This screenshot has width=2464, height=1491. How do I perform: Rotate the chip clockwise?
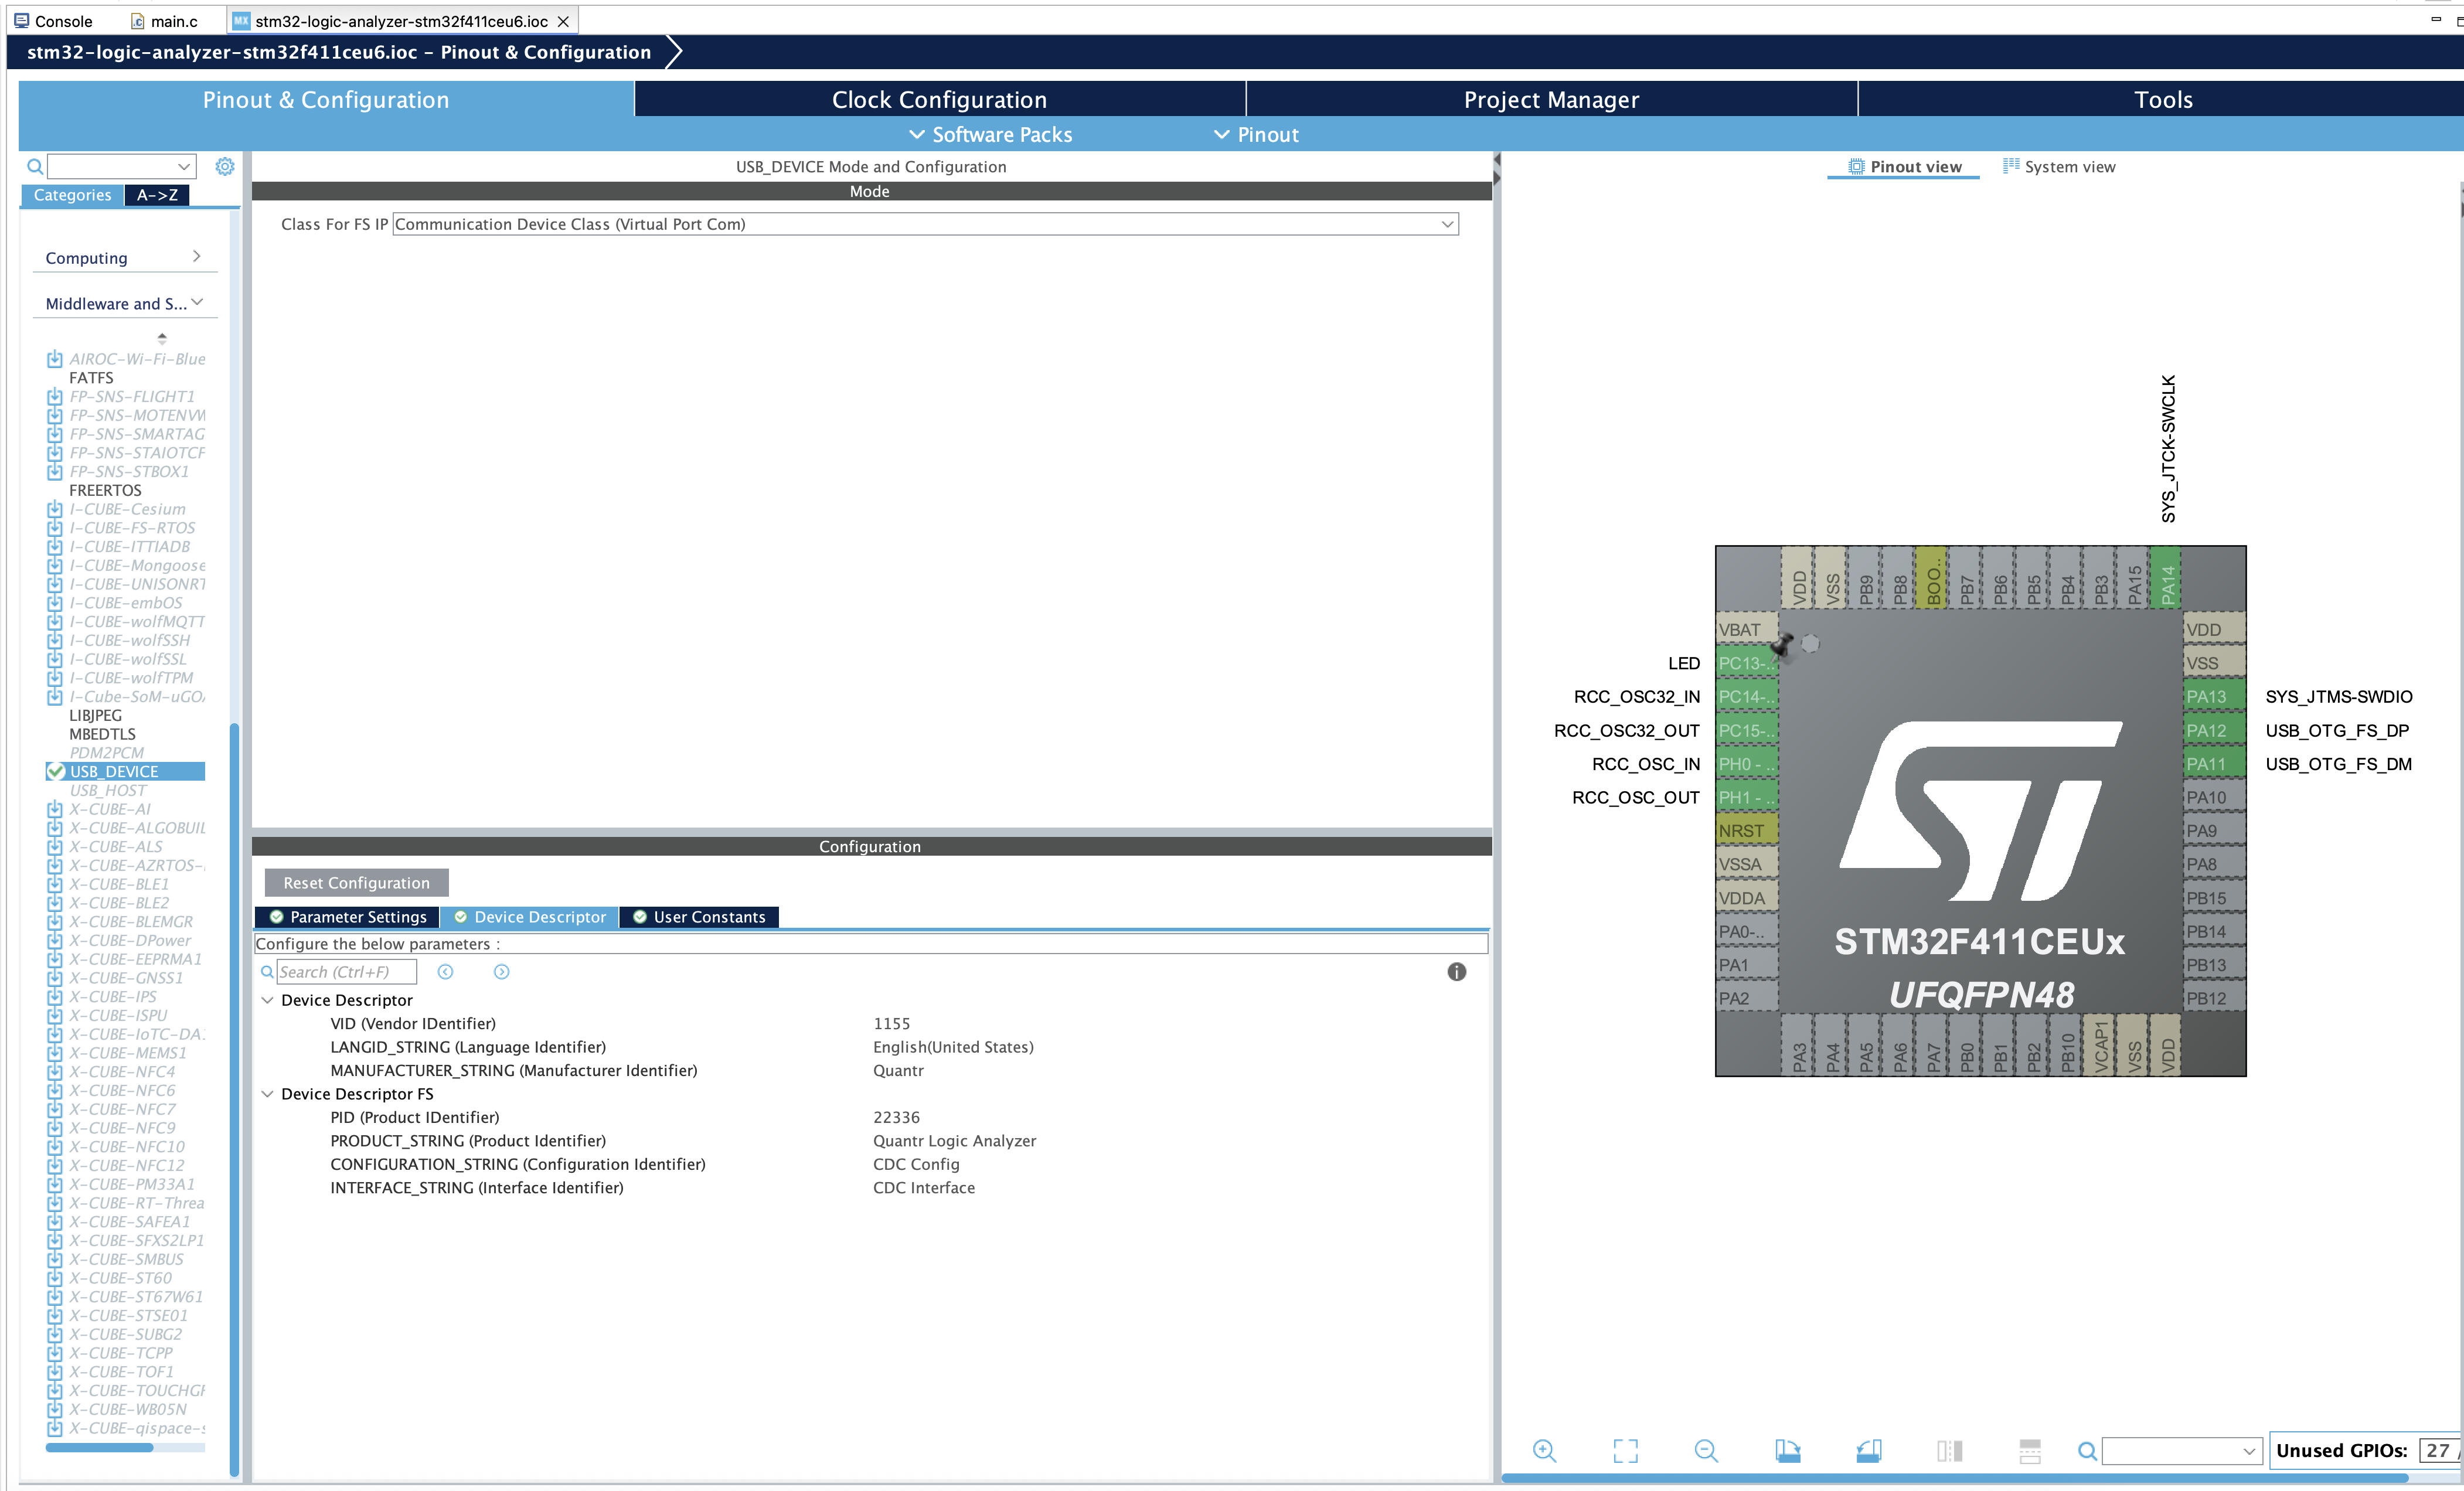point(1787,1450)
